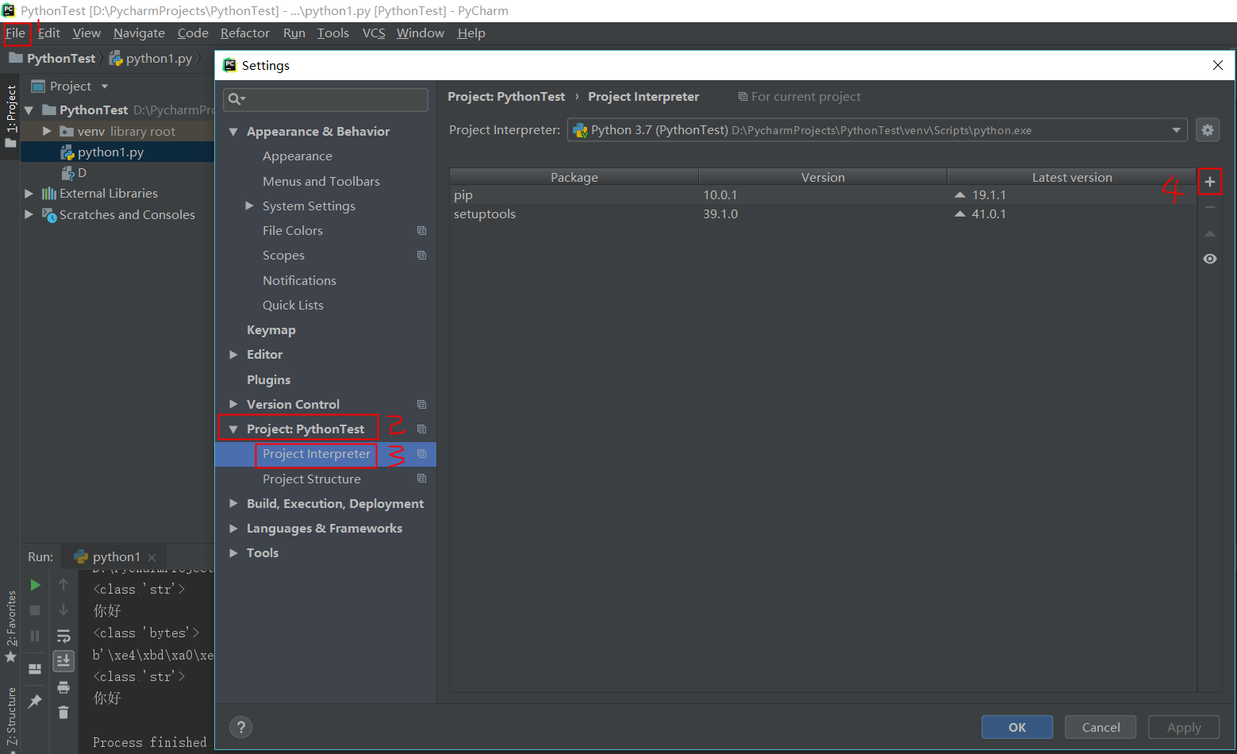
Task: Select the pip package row
Action: click(x=823, y=195)
